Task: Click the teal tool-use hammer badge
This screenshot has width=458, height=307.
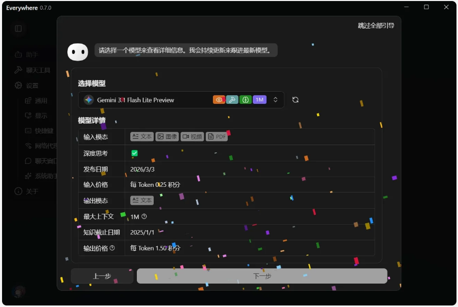Action: click(x=232, y=100)
